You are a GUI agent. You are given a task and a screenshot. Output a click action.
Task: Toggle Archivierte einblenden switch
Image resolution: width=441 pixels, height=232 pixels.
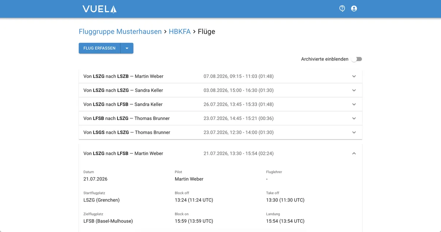pos(356,59)
